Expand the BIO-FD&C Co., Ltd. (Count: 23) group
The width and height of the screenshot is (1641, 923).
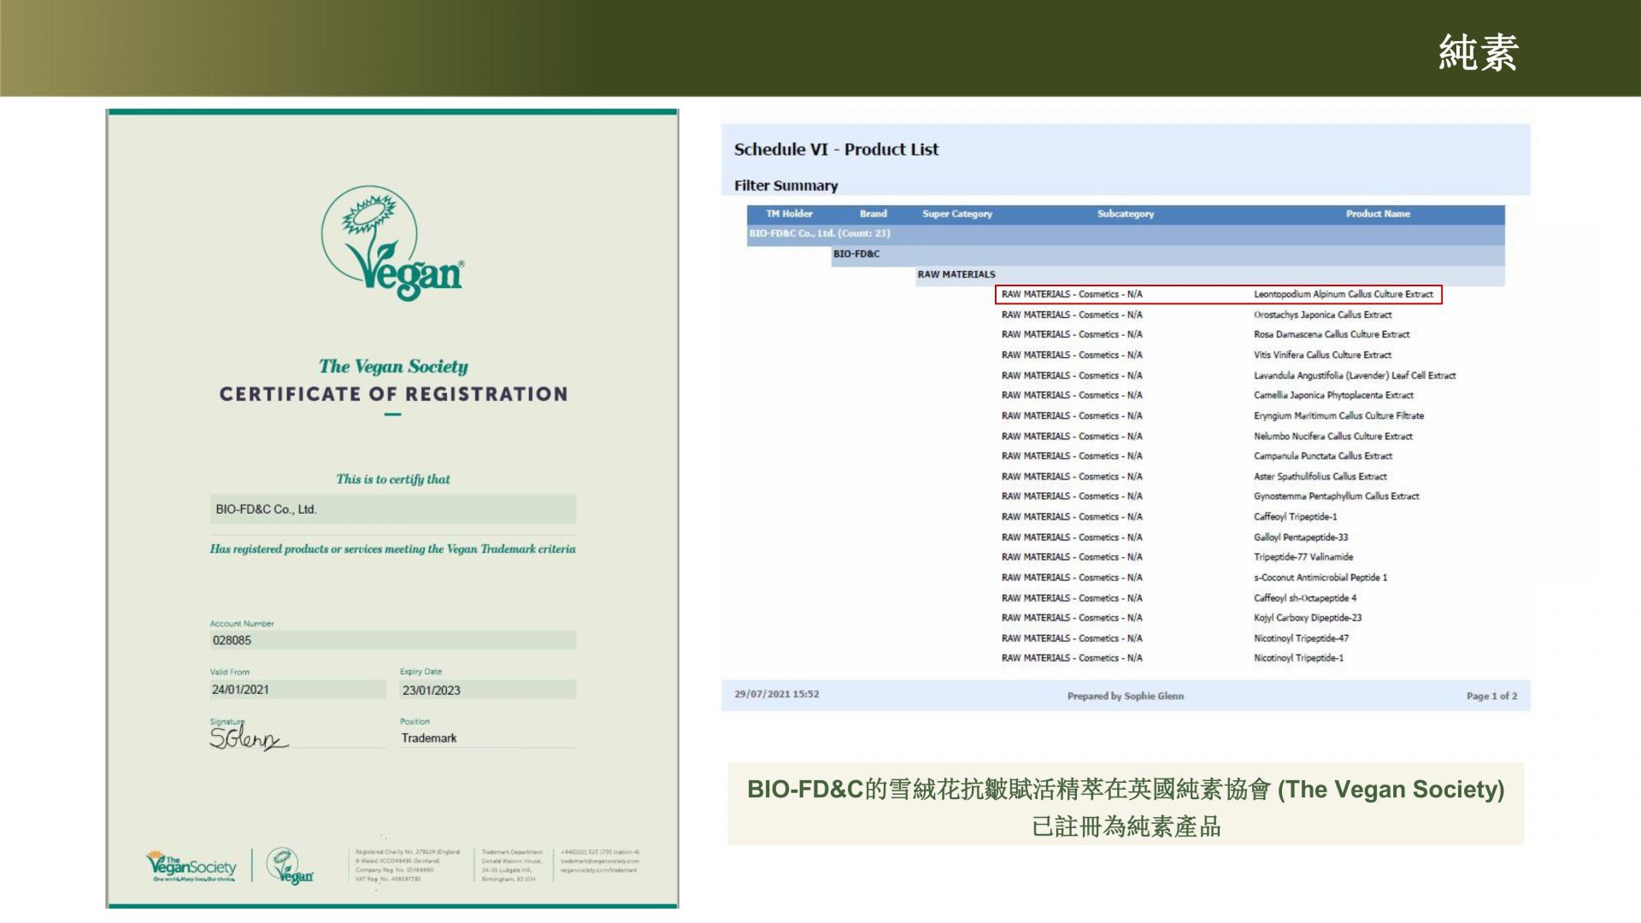pyautogui.click(x=819, y=233)
